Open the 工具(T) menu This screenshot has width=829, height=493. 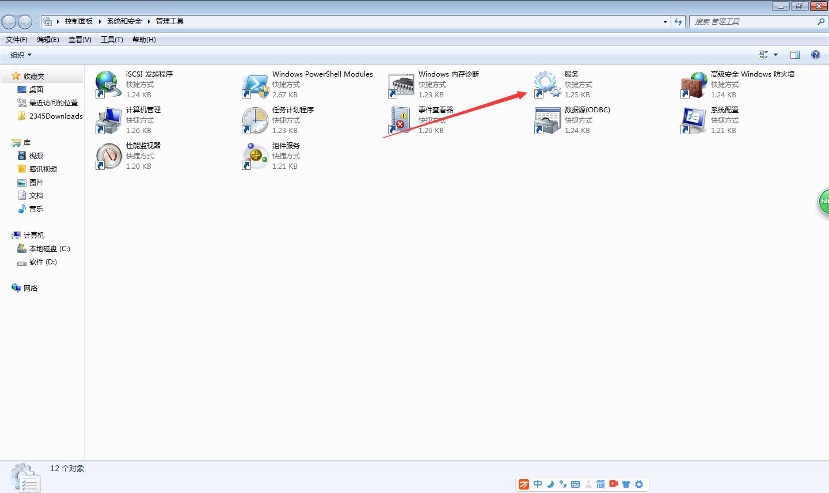coord(112,40)
